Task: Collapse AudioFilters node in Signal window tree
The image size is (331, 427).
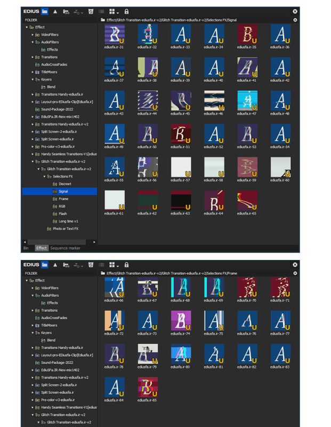Action: pyautogui.click(x=33, y=42)
